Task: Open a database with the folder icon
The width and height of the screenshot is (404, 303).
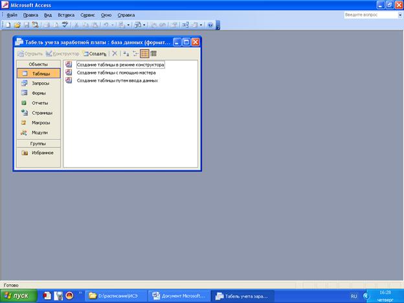Action: pyautogui.click(x=17, y=25)
